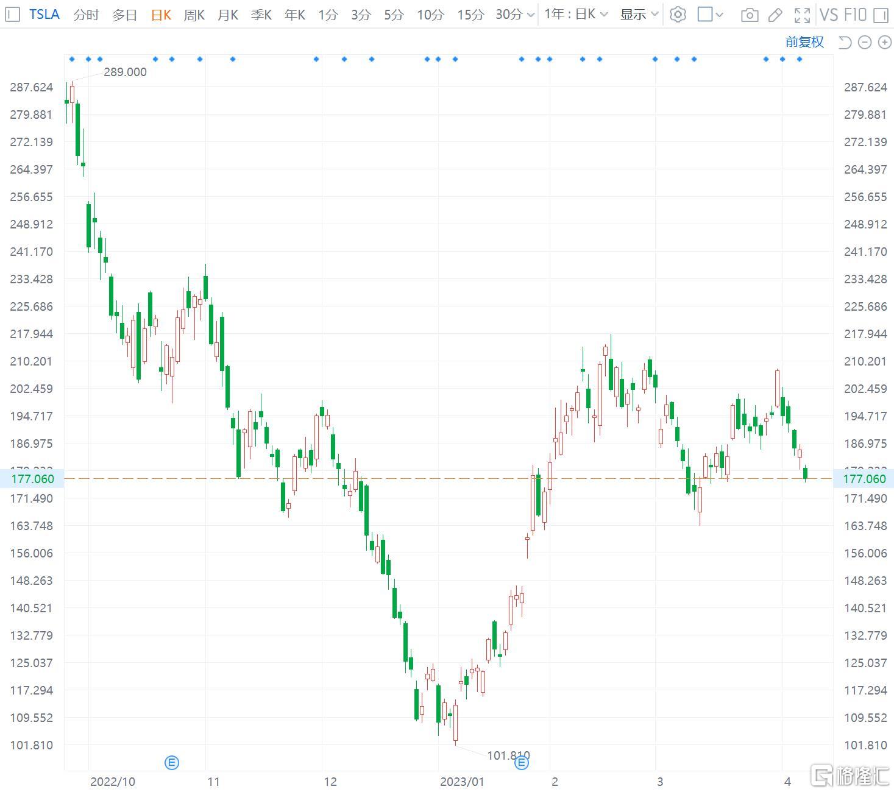Open earnings E marker near 2022/10

[x=172, y=762]
